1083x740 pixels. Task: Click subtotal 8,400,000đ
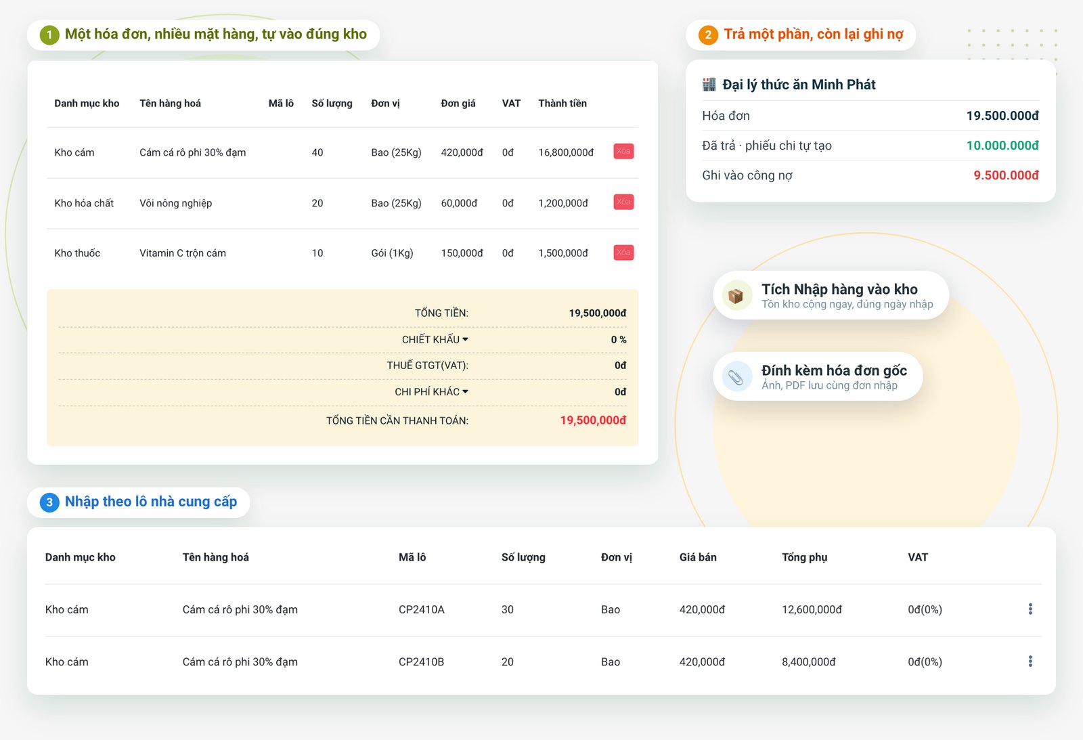[x=808, y=661]
